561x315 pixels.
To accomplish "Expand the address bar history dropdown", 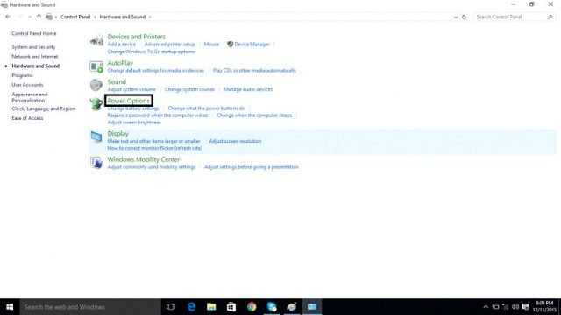I will point(456,17).
